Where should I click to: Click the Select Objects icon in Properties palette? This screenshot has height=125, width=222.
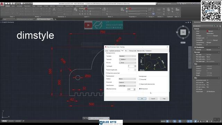pos(217,26)
